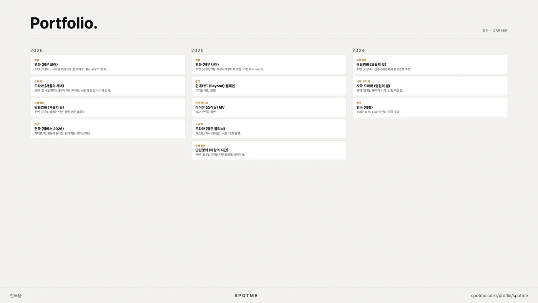Click the 뮤직비디오 category tag
Image resolution: width=538 pixels, height=303 pixels.
tap(202, 103)
